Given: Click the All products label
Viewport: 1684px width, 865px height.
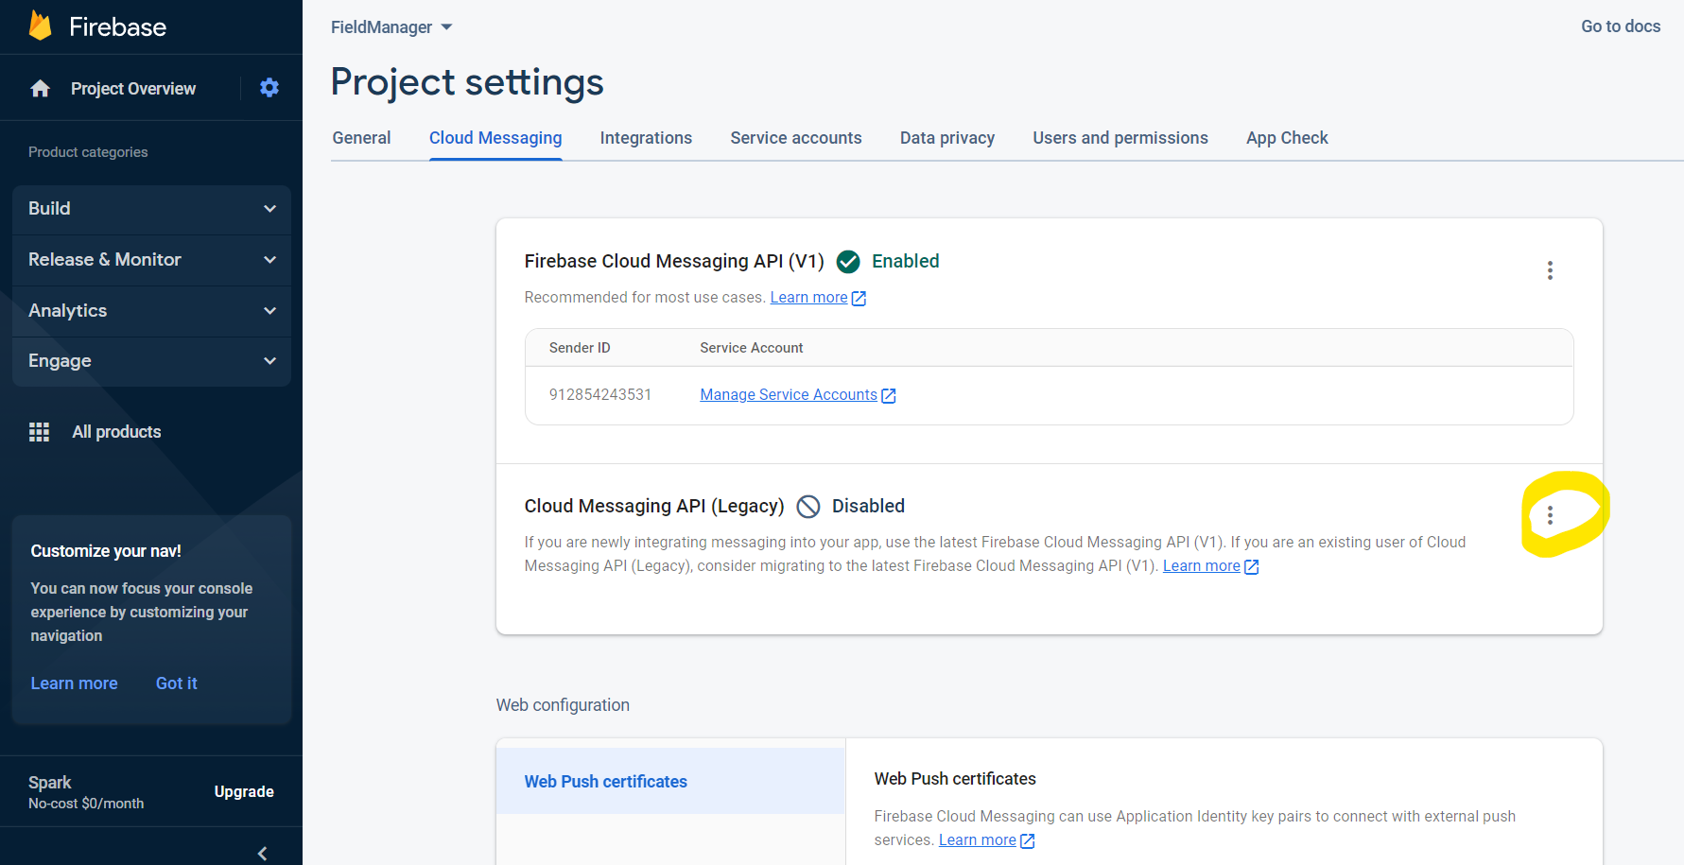Looking at the screenshot, I should click(116, 432).
